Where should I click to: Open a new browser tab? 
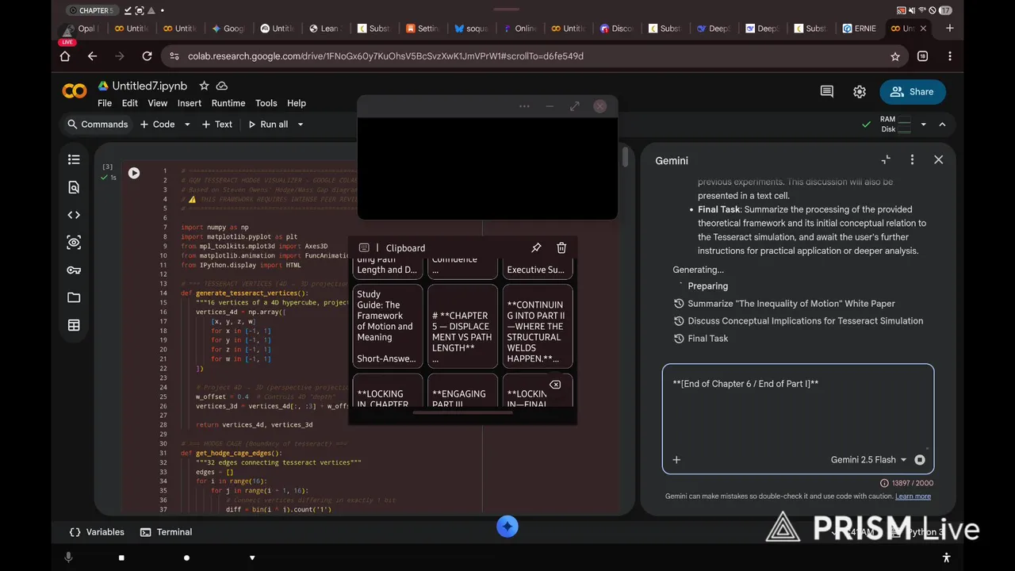(949, 29)
